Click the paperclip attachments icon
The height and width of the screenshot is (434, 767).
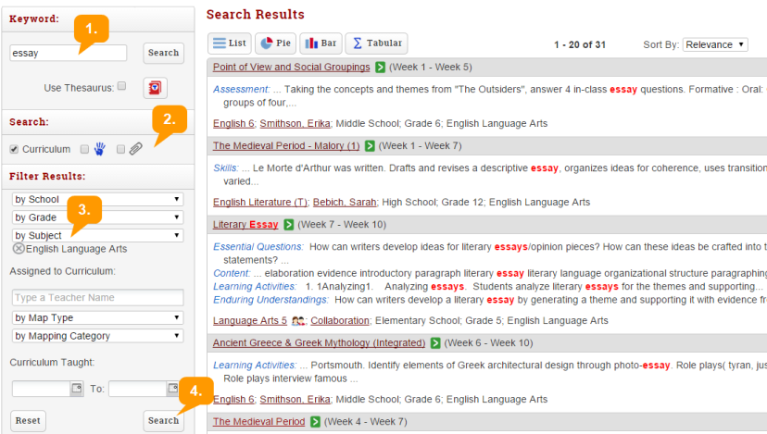(x=135, y=149)
